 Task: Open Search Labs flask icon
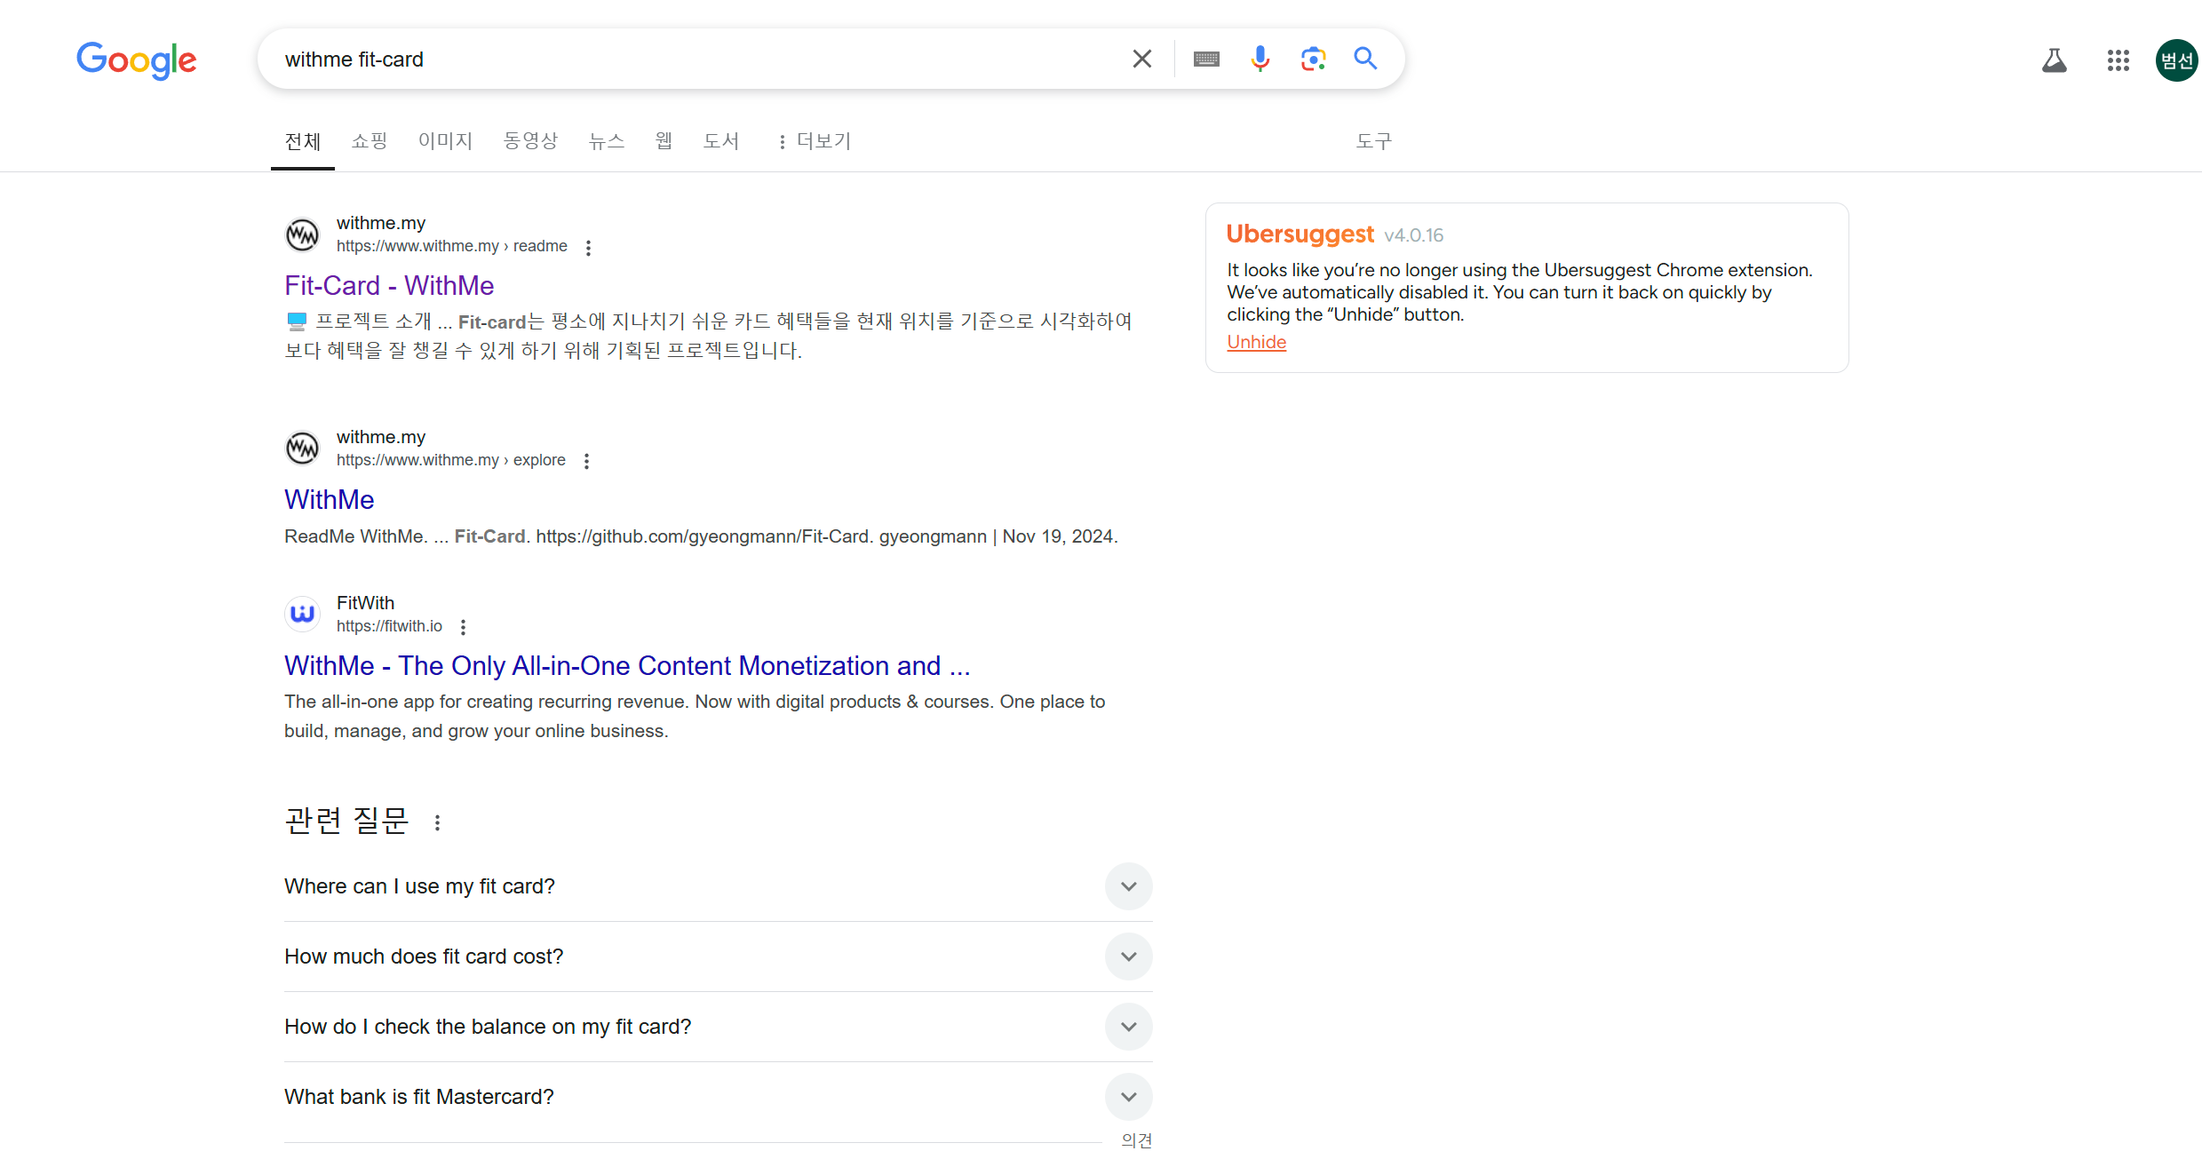coord(2054,60)
